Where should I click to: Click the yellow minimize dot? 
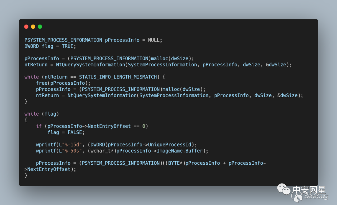click(33, 27)
